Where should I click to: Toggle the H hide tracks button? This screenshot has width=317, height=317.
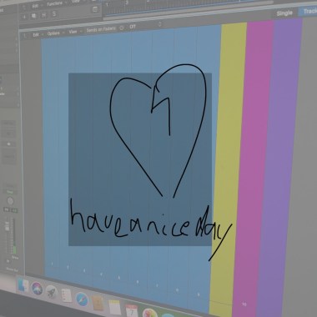(44, 15)
